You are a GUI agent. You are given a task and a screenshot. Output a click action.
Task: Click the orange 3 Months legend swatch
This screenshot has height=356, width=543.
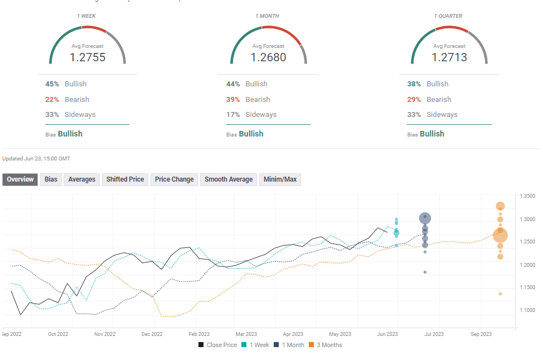tap(313, 345)
